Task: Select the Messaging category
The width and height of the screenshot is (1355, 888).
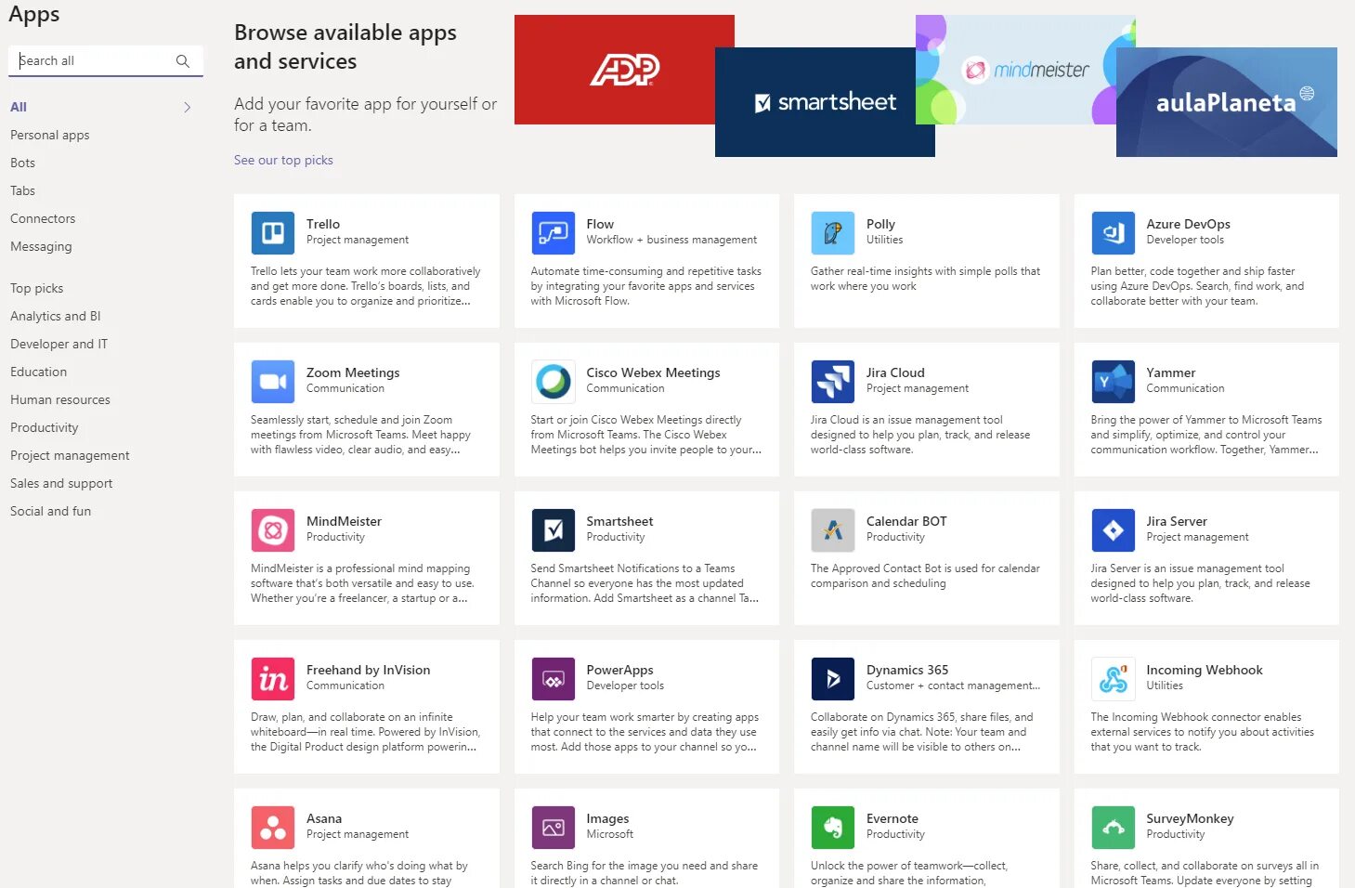Action: click(x=41, y=246)
